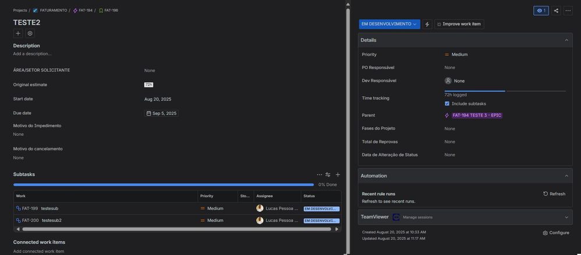581x255 pixels.
Task: Click the automation lightning bolt button
Action: click(427, 24)
